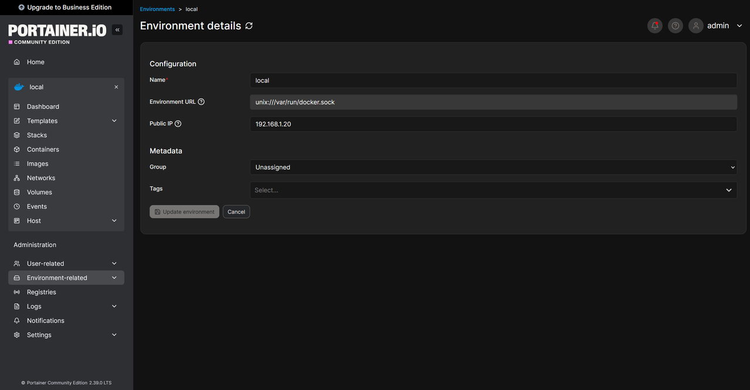This screenshot has height=390, width=750.
Task: Click the Registries radio icon
Action: [x=17, y=292]
